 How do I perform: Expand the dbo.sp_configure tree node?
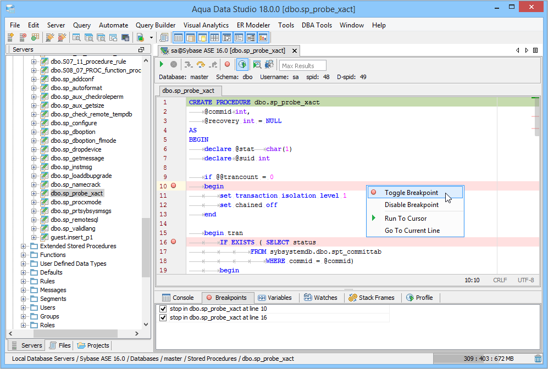coord(34,123)
